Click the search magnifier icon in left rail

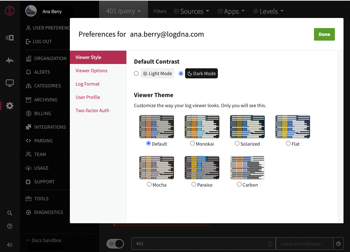[x=10, y=213]
